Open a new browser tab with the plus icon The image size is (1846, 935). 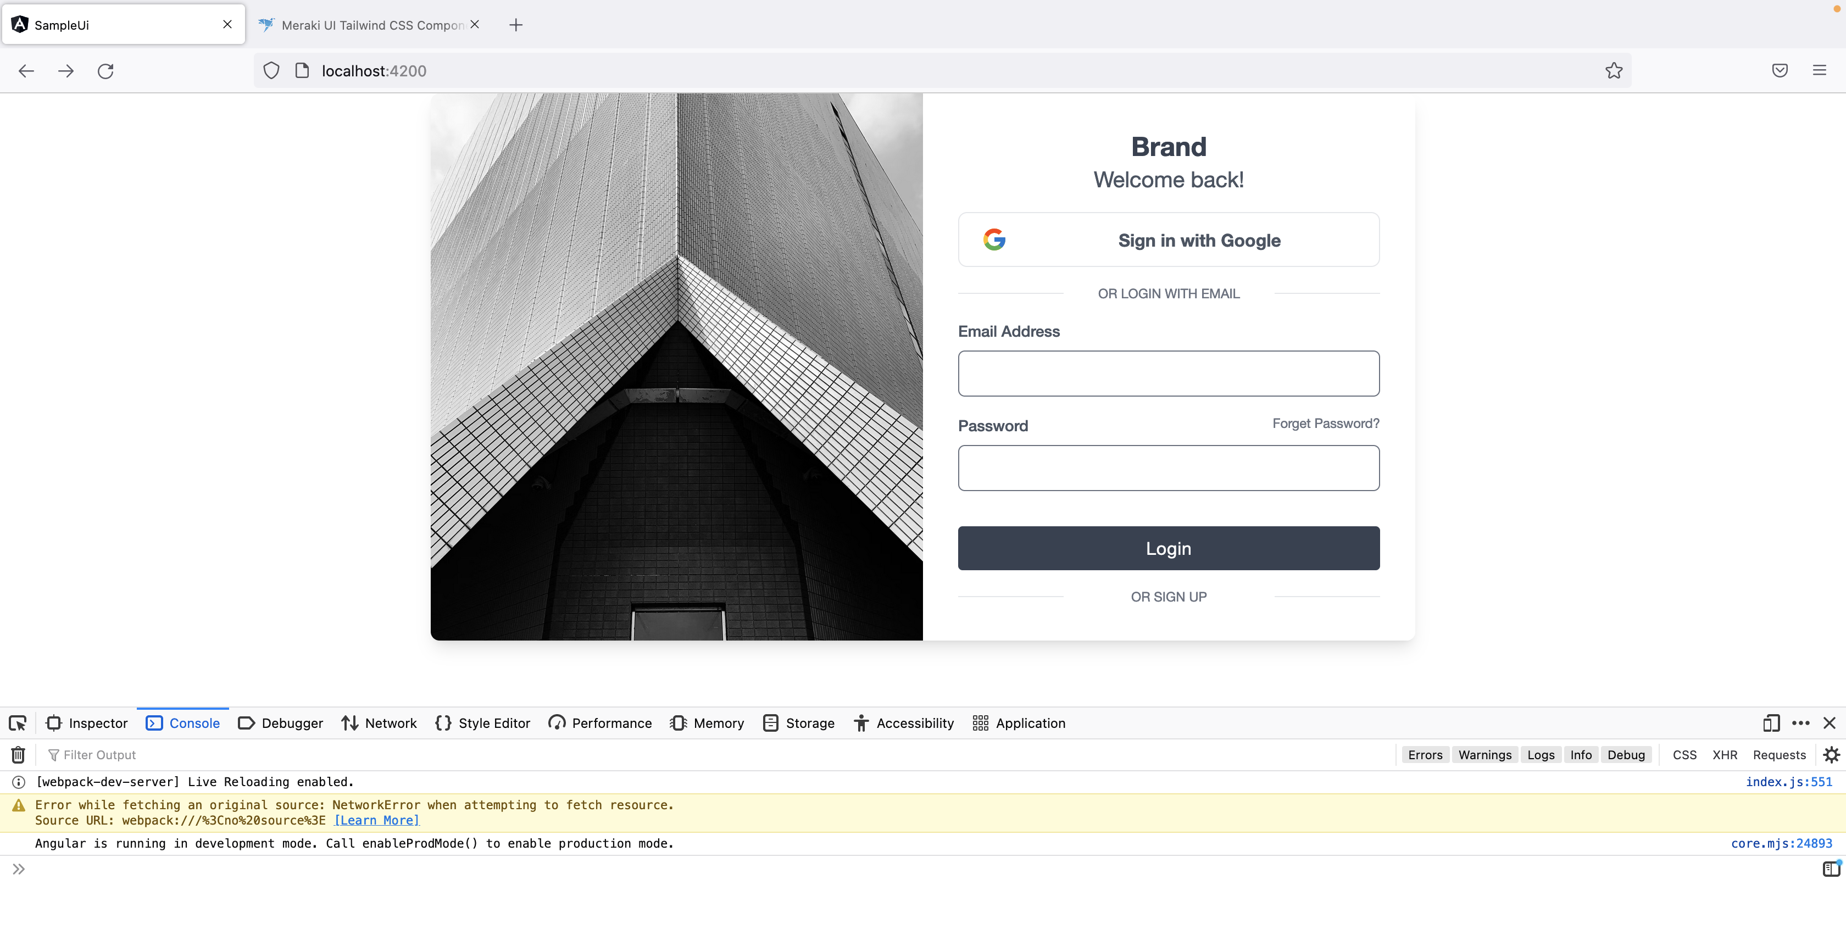(x=516, y=24)
